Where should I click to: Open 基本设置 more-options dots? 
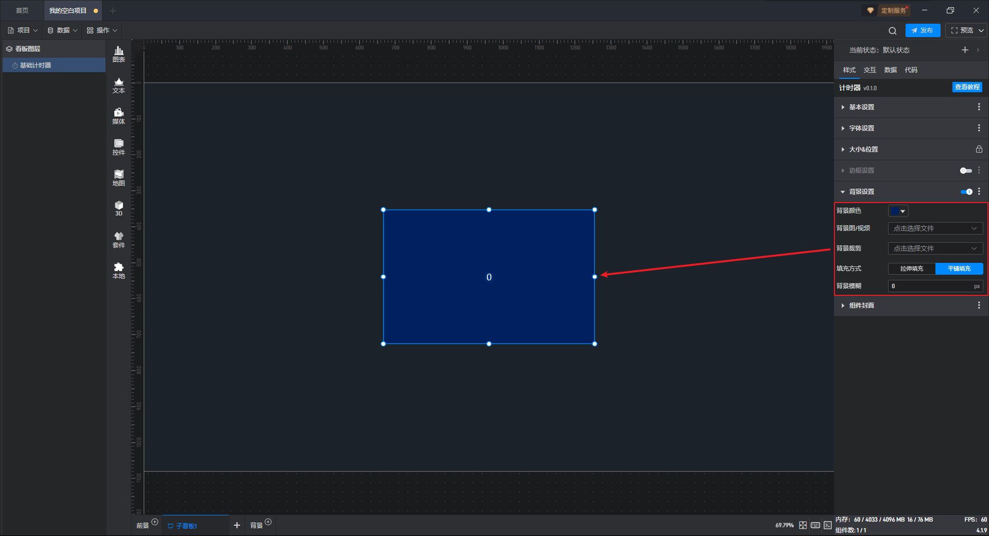coord(979,107)
